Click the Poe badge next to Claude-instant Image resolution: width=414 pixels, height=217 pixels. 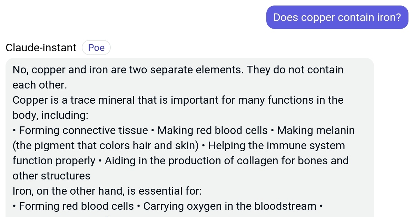click(x=96, y=48)
